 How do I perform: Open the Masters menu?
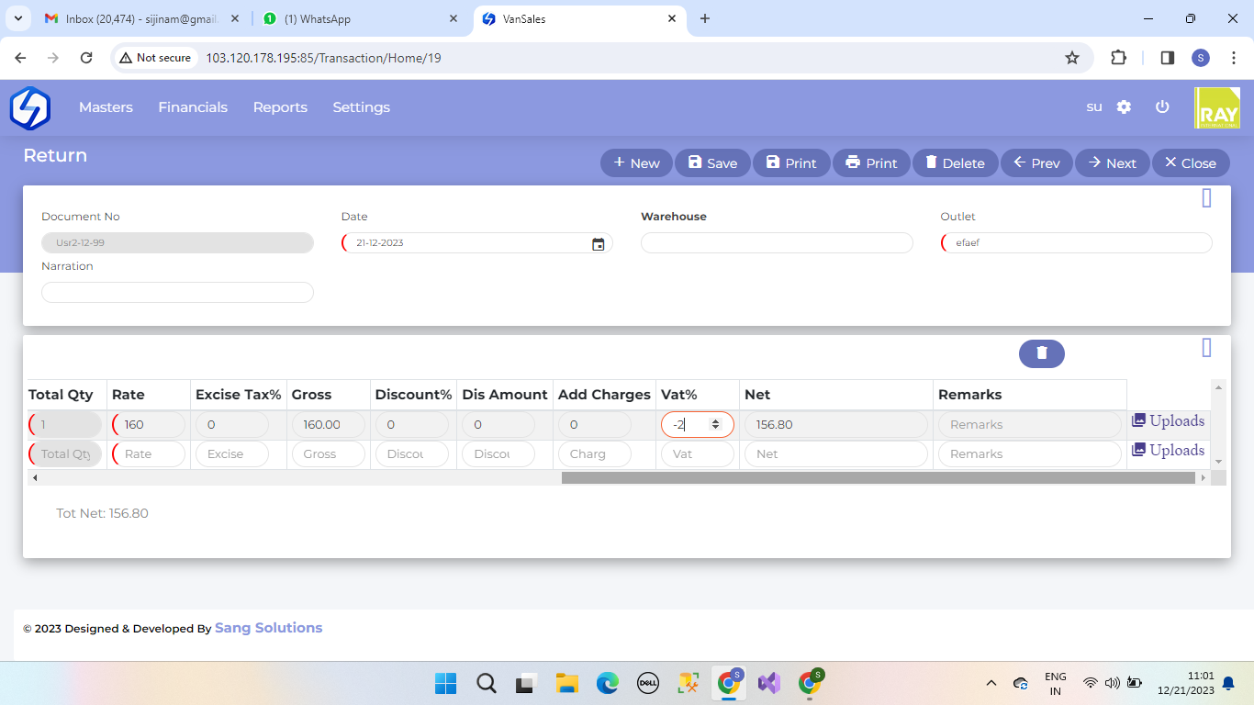click(106, 107)
